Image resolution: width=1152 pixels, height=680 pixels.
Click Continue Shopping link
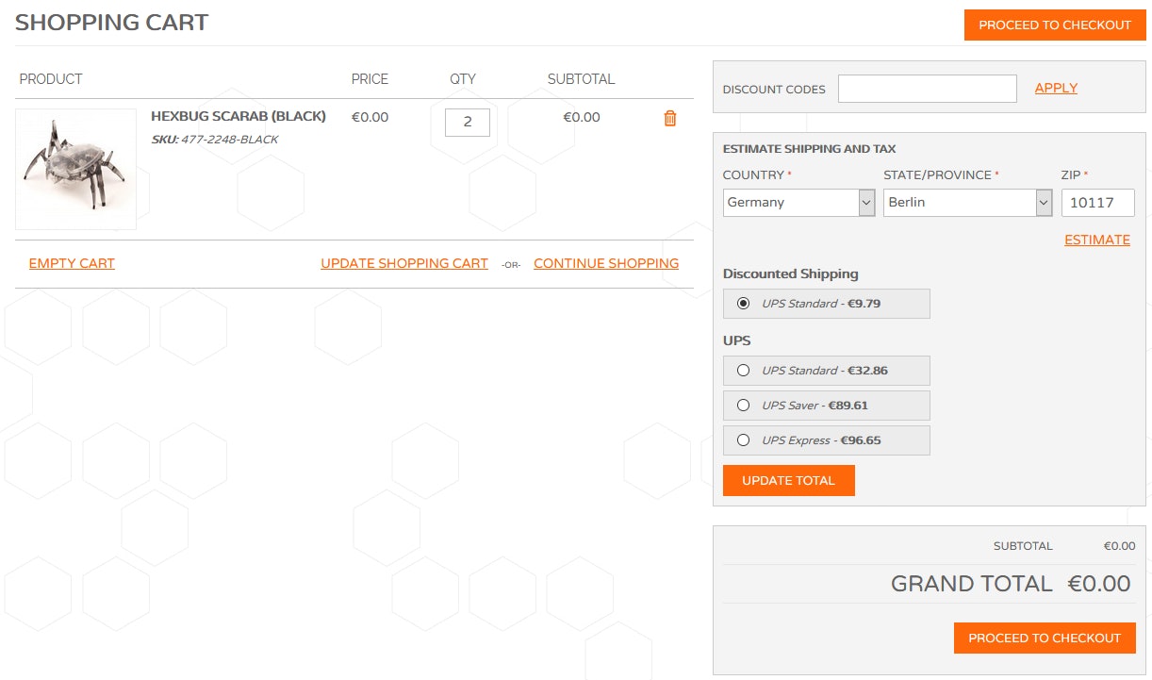606,264
